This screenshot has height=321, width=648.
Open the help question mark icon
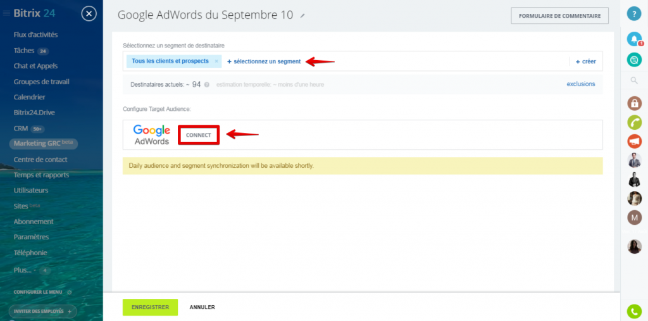point(634,13)
